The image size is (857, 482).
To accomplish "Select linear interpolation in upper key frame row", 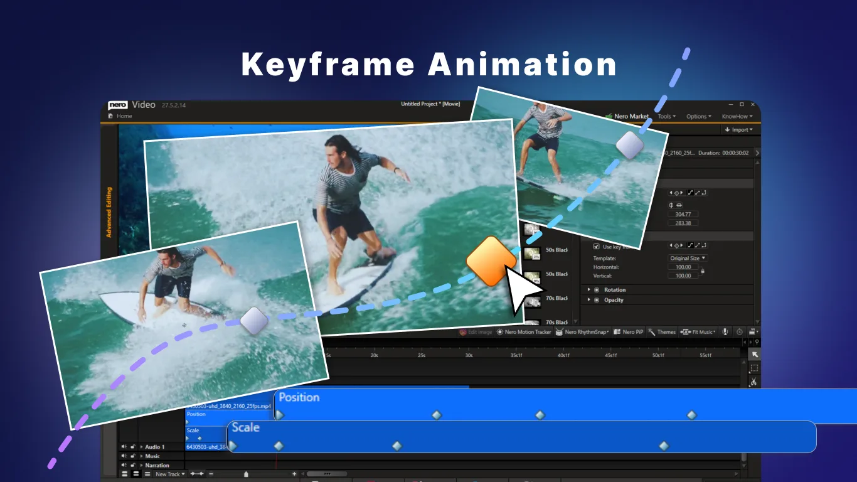I will 698,193.
